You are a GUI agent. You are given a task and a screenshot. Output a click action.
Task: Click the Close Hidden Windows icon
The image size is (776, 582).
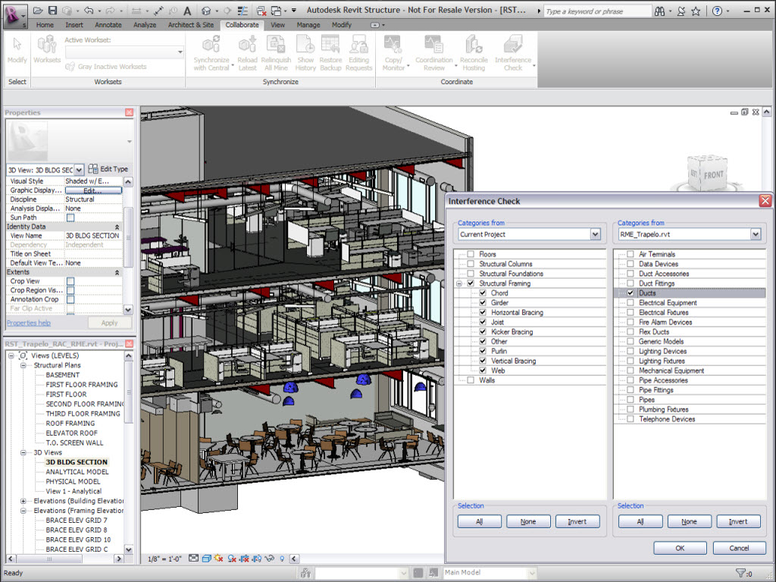[x=261, y=11]
